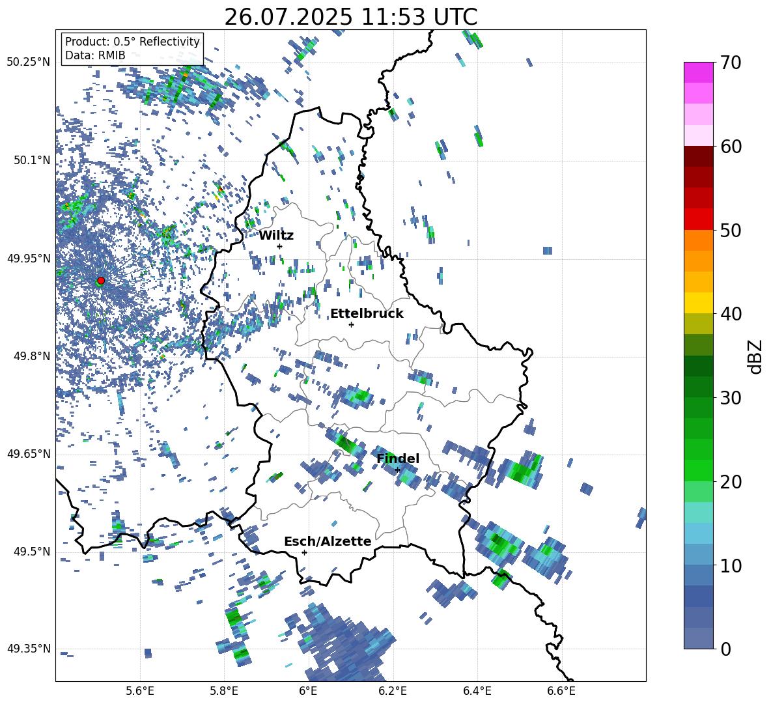Click the 6°E longitude label
The height and width of the screenshot is (704, 771).
pos(308,691)
